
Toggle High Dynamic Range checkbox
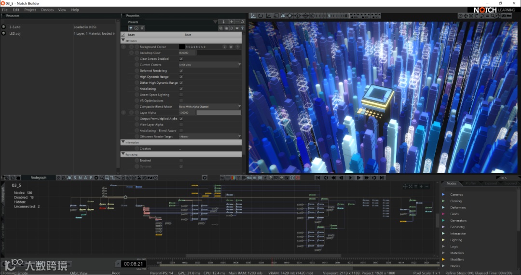(181, 77)
